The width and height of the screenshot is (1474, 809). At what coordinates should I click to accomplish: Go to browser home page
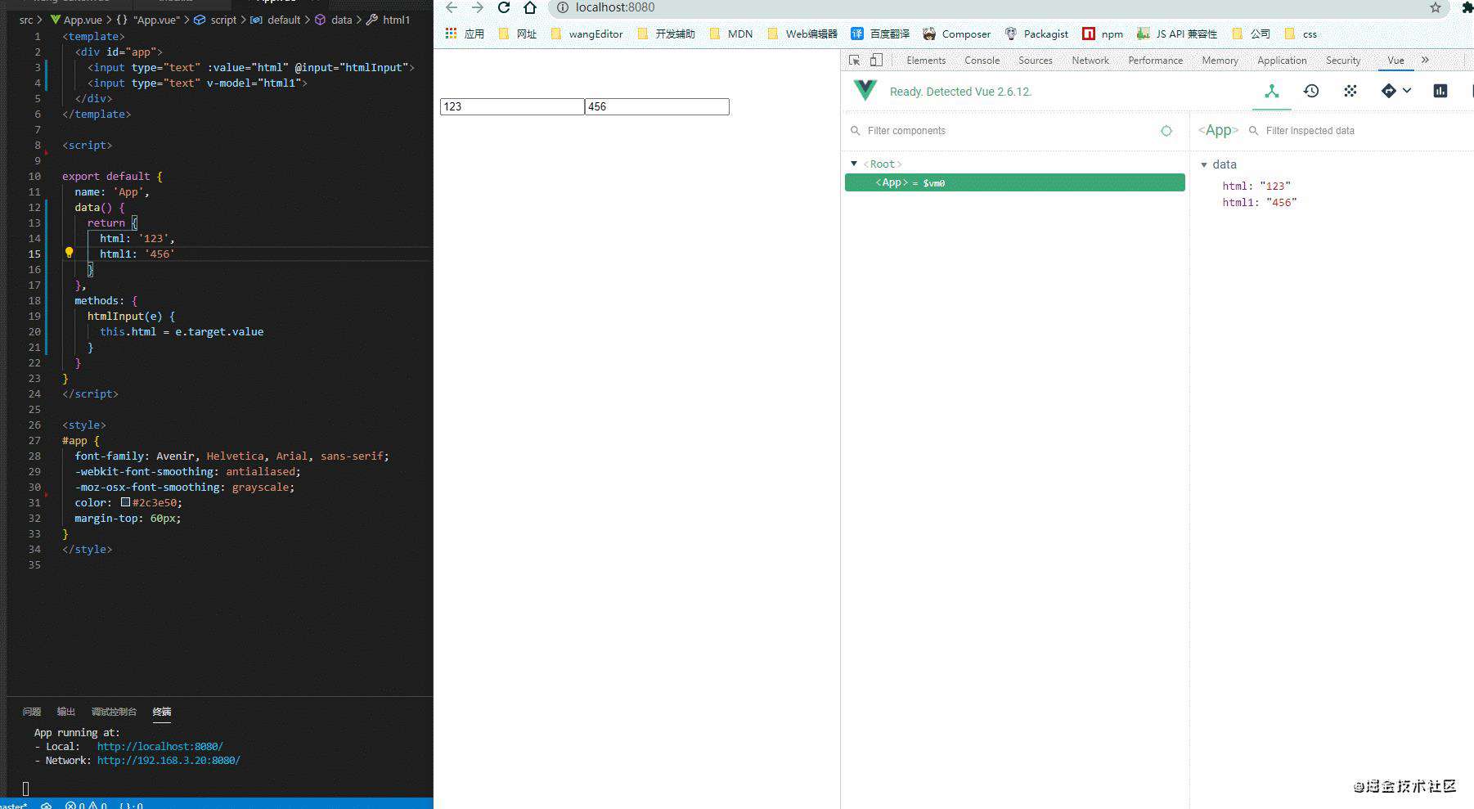click(530, 7)
